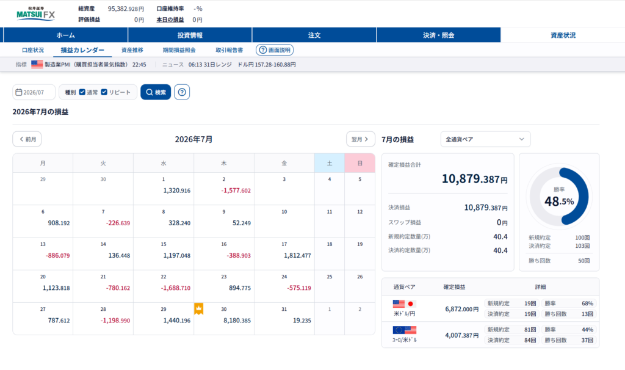Open the 注文 menu
The width and height of the screenshot is (625, 370).
[314, 35]
